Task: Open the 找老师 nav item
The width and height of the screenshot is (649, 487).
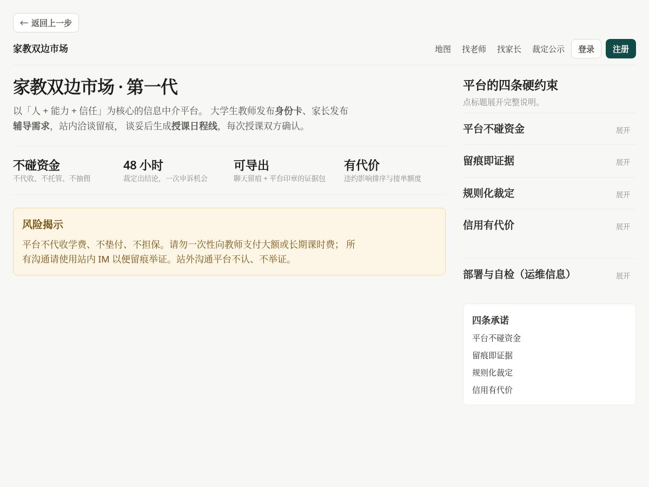Action: click(474, 49)
